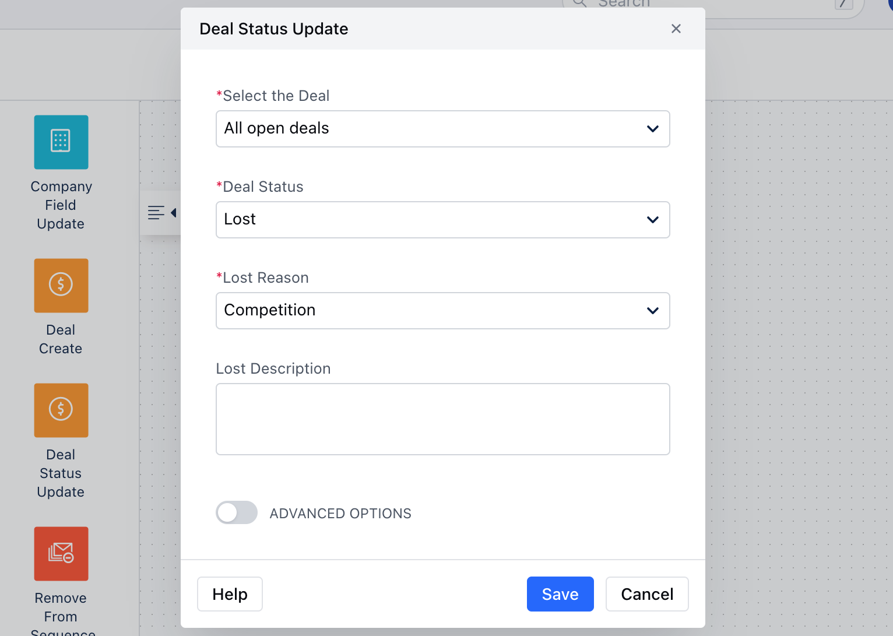Click the Cancel button
The image size is (893, 636).
[646, 594]
